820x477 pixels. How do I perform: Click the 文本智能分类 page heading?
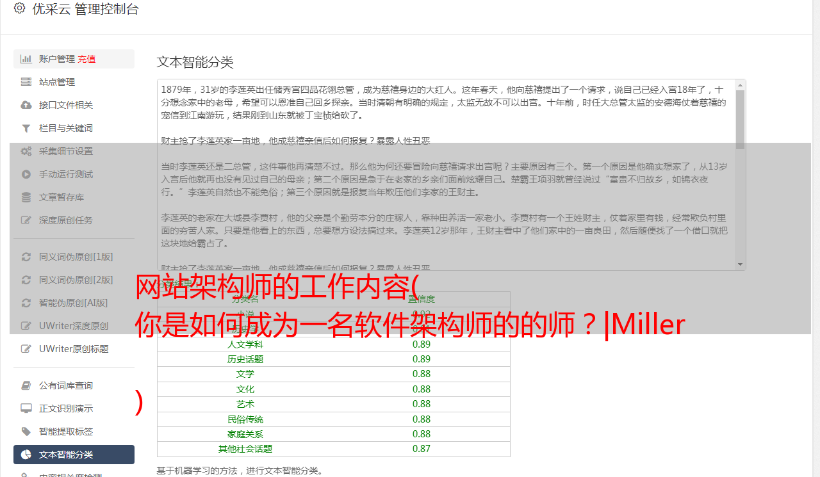point(195,62)
